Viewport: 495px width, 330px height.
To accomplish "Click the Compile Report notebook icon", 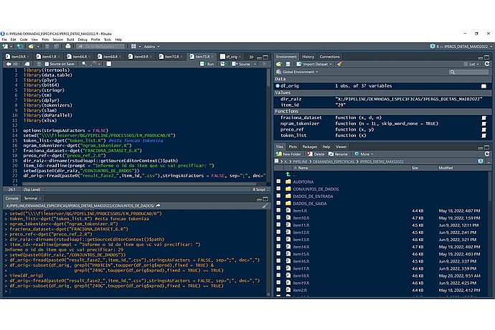I will [108, 64].
